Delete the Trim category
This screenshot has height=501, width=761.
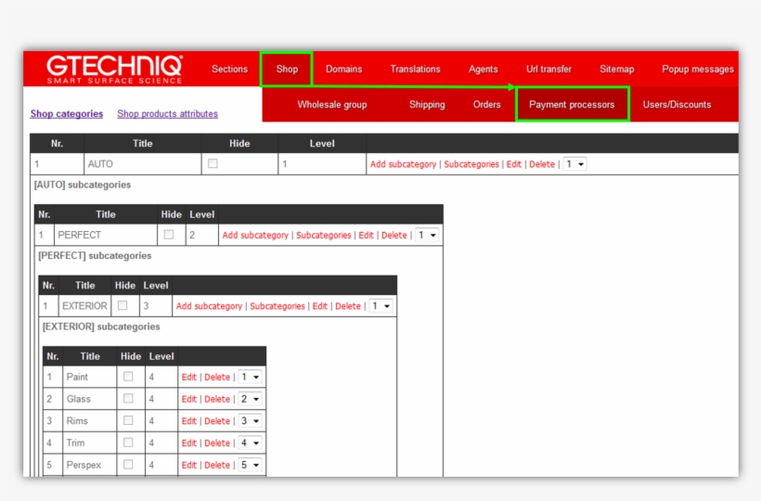217,443
